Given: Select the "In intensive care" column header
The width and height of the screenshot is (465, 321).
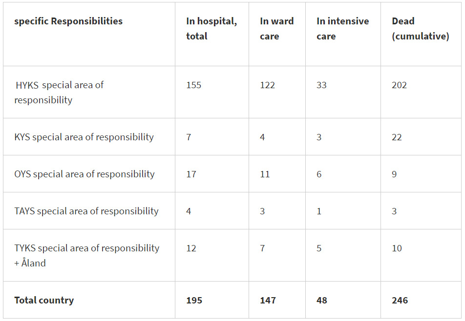Looking at the screenshot, I should tap(342, 29).
